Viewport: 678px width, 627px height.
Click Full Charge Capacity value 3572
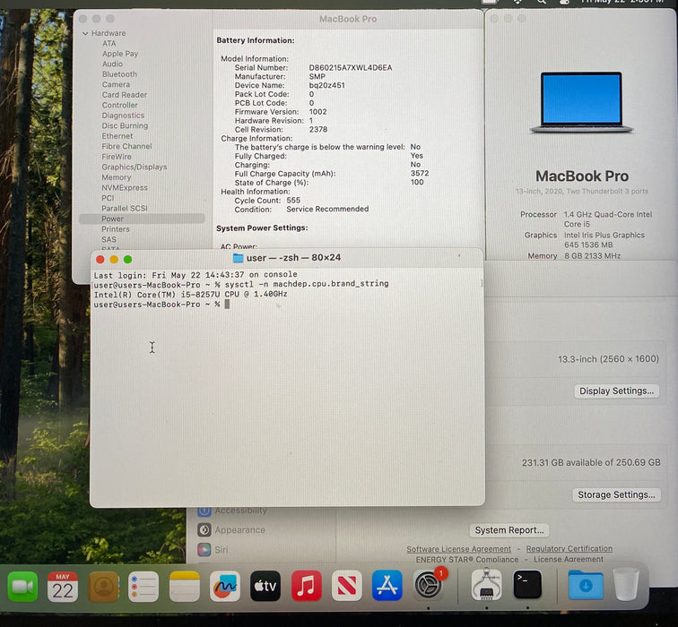[420, 174]
